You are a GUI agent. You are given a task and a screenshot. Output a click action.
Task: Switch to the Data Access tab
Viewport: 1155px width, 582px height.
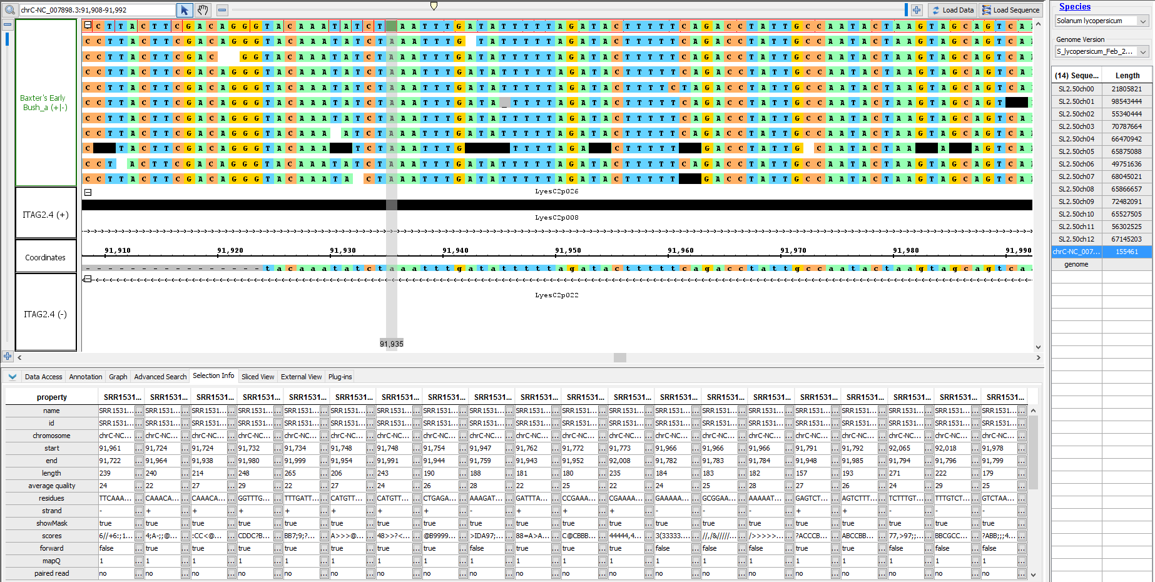tap(43, 377)
